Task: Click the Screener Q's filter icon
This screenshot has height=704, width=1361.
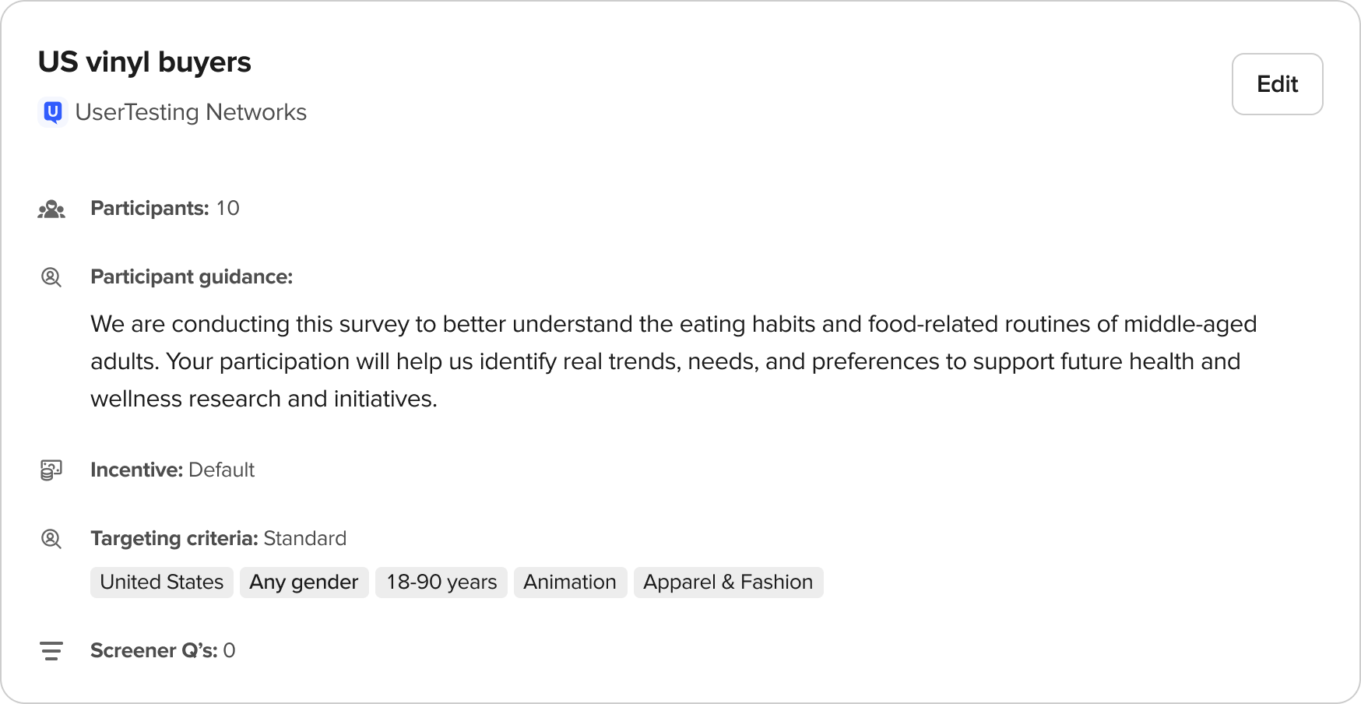Action: click(51, 651)
